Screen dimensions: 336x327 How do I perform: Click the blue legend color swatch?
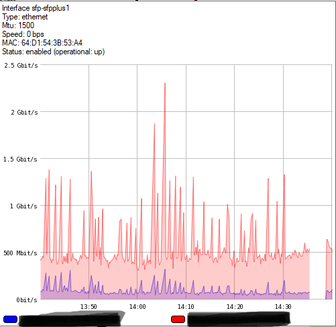(10, 319)
